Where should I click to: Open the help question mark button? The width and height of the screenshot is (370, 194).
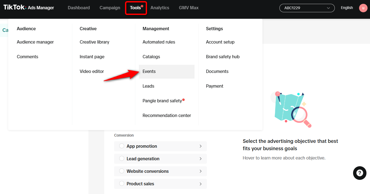360,173
